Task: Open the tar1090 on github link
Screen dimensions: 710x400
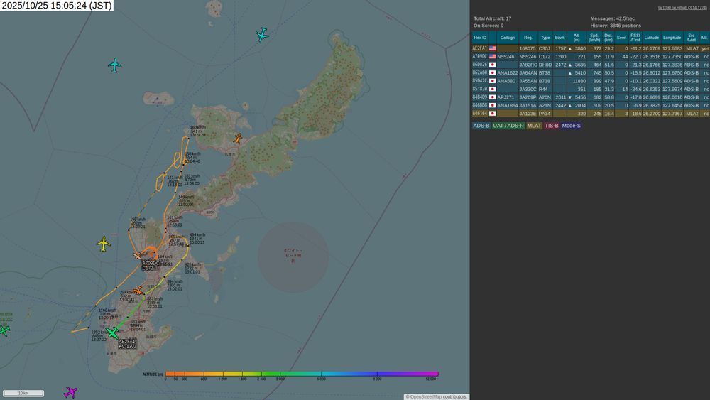Action: (x=682, y=8)
